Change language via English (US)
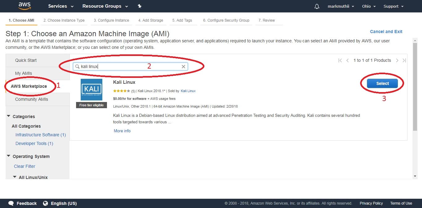The height and width of the screenshot is (208, 422). (x=64, y=203)
